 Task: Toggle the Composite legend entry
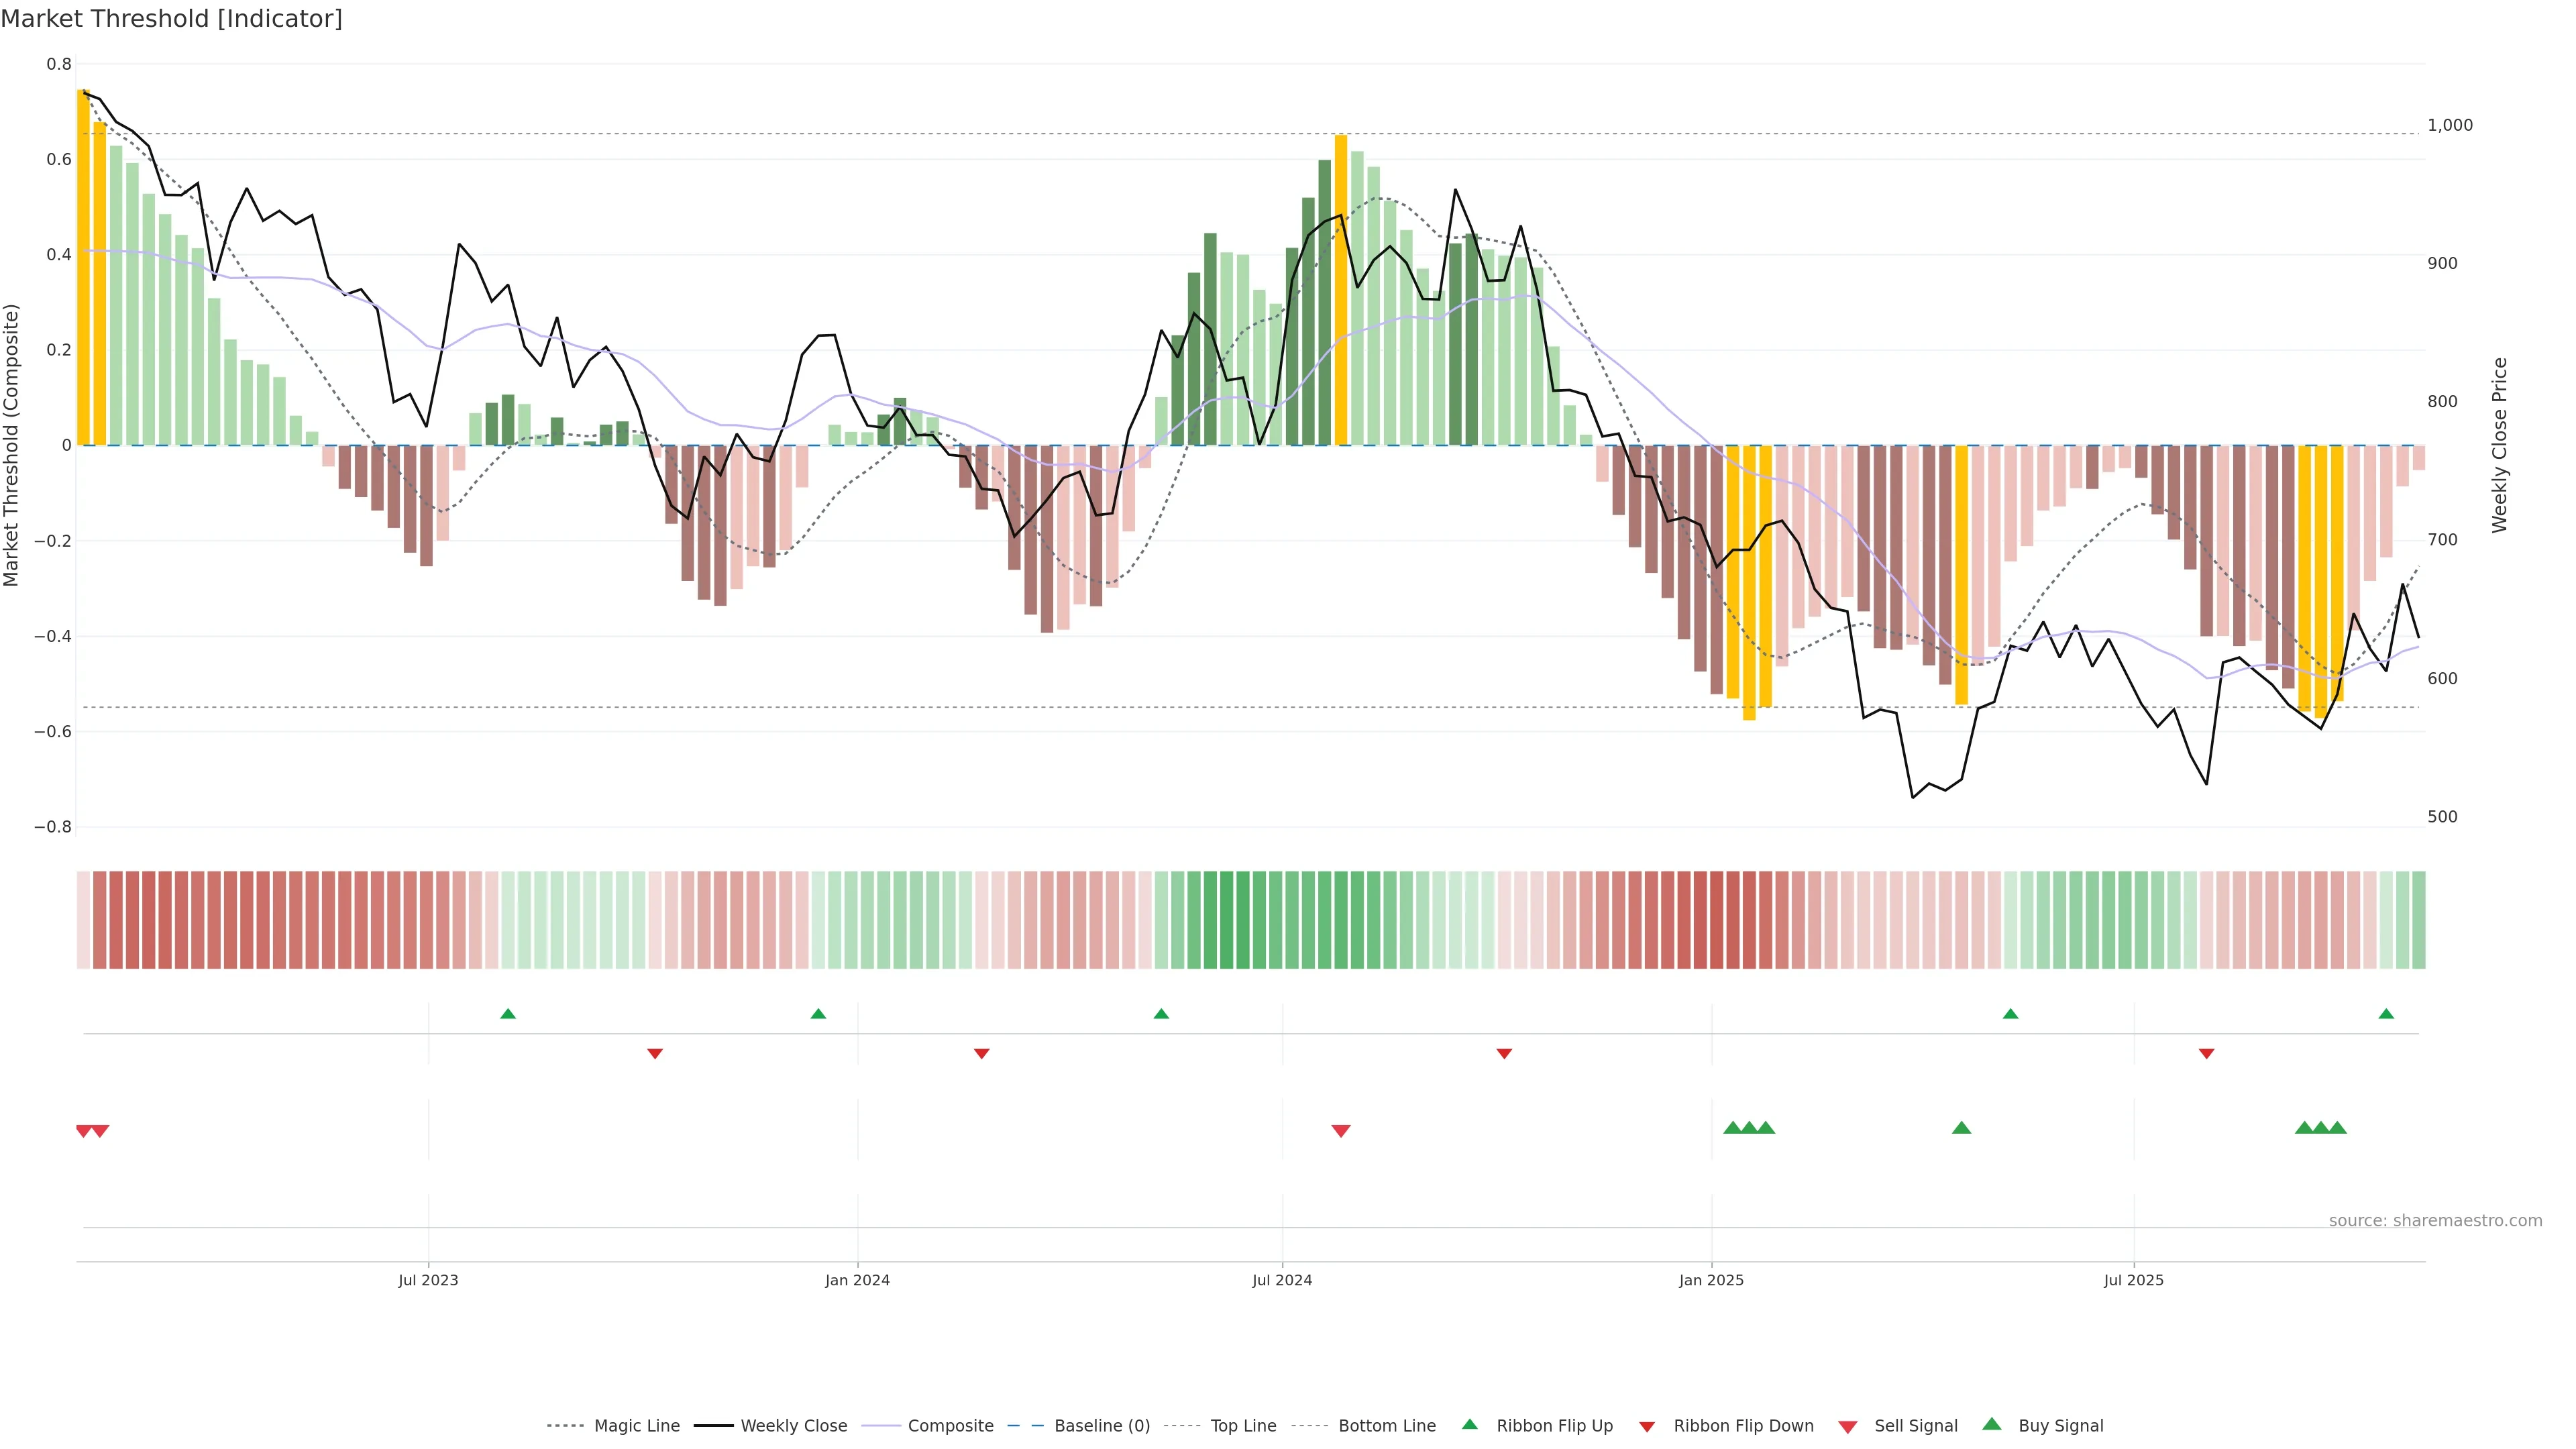950,1426
